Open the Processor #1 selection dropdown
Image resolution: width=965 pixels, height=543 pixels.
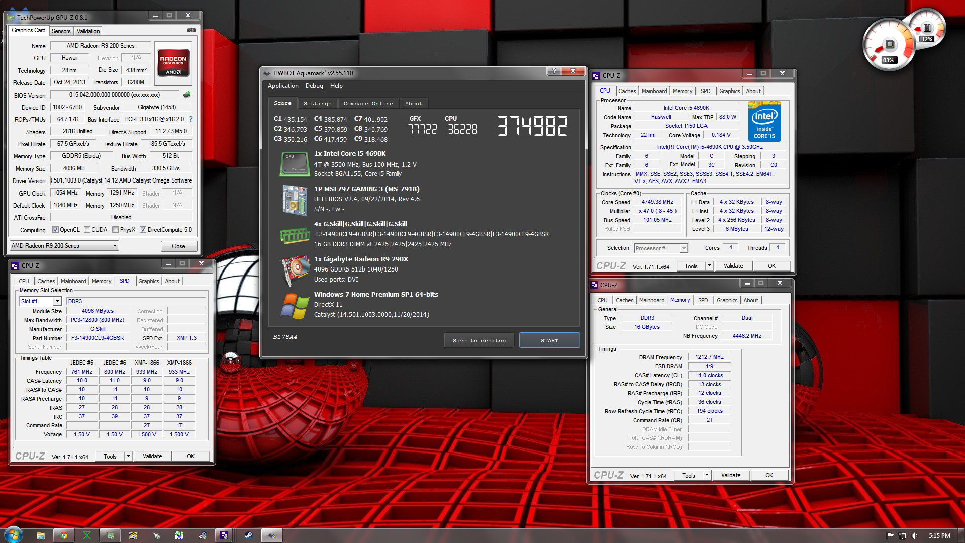click(660, 248)
